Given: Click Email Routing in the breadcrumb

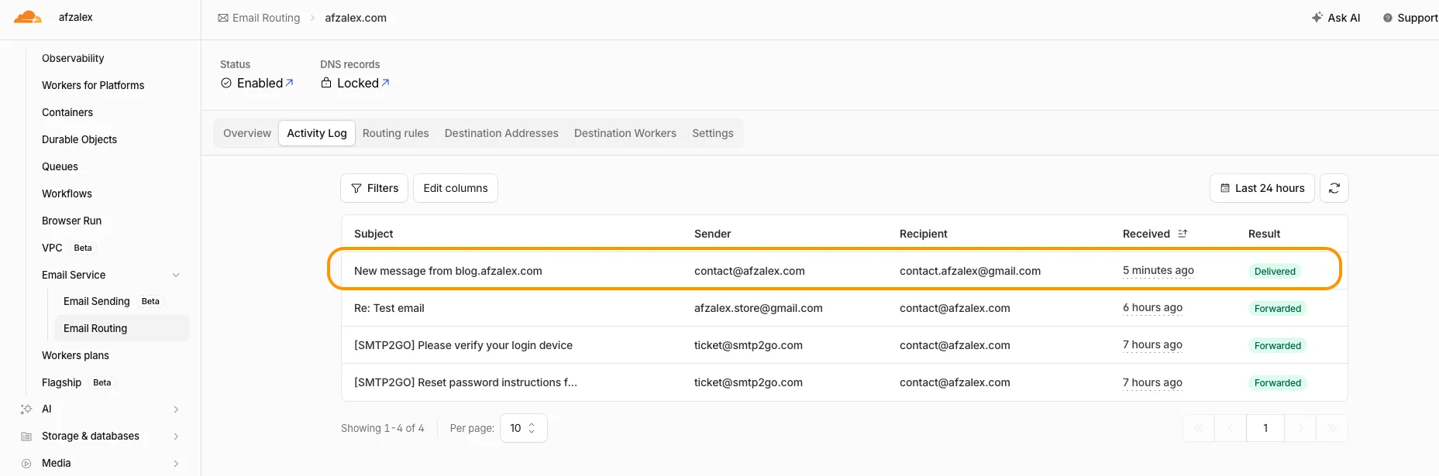Looking at the screenshot, I should (x=266, y=18).
